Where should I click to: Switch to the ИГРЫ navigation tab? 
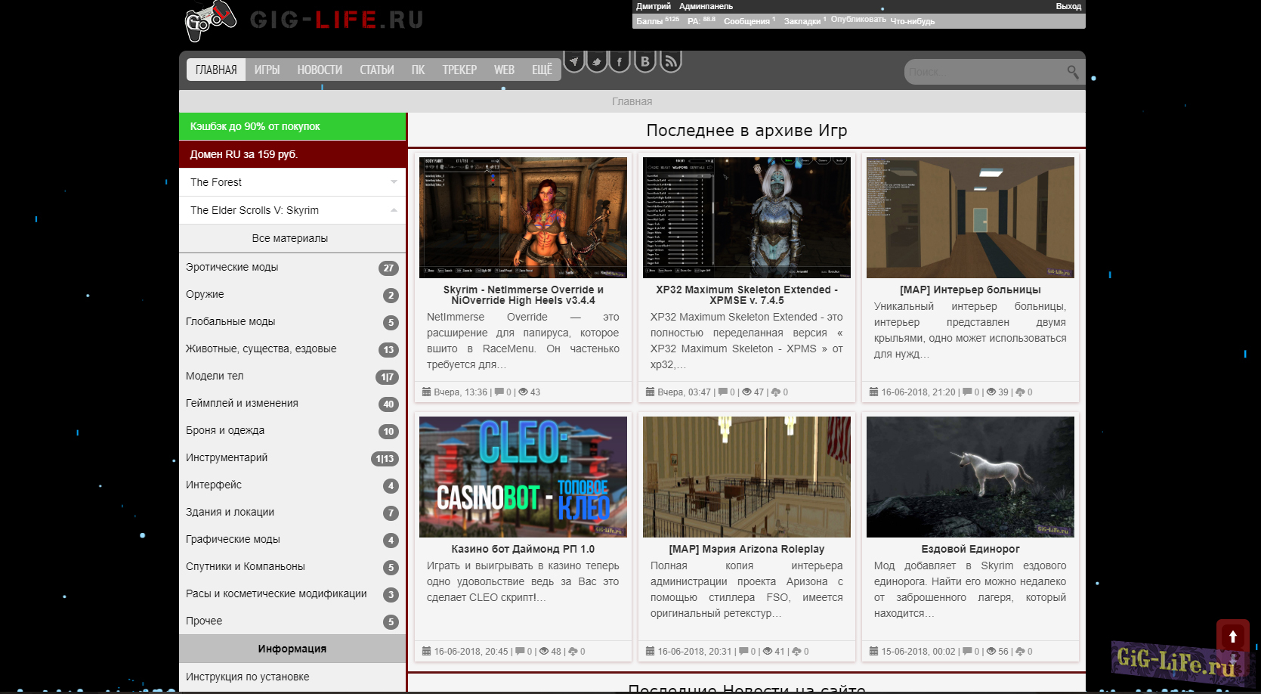point(267,70)
